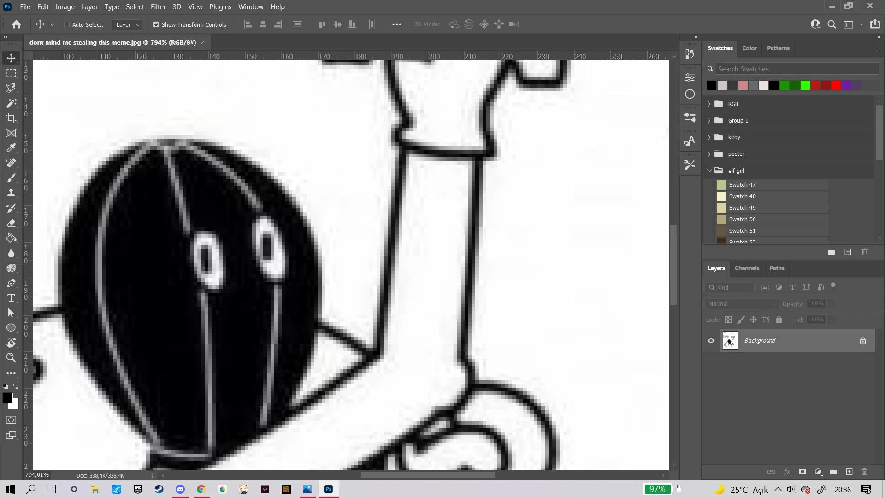Uncheck Show Transform Controls
Viewport: 885px width, 498px height.
(156, 24)
